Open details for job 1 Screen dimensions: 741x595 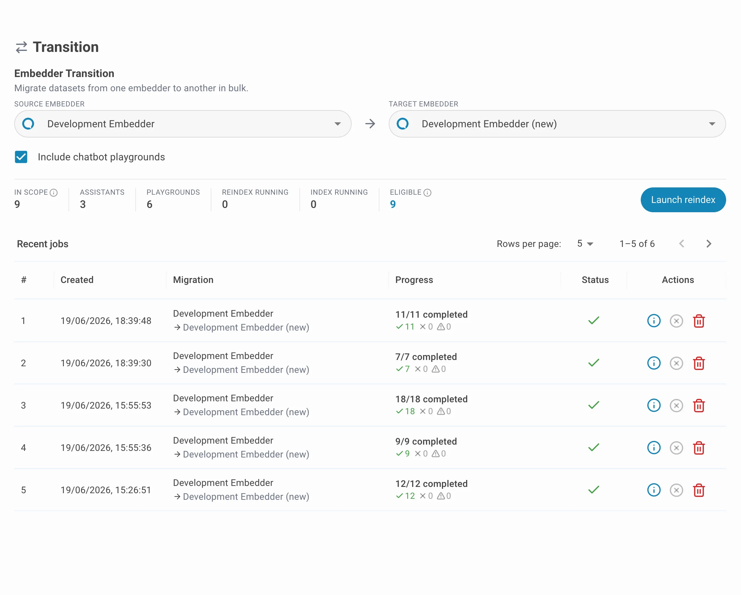click(x=654, y=321)
